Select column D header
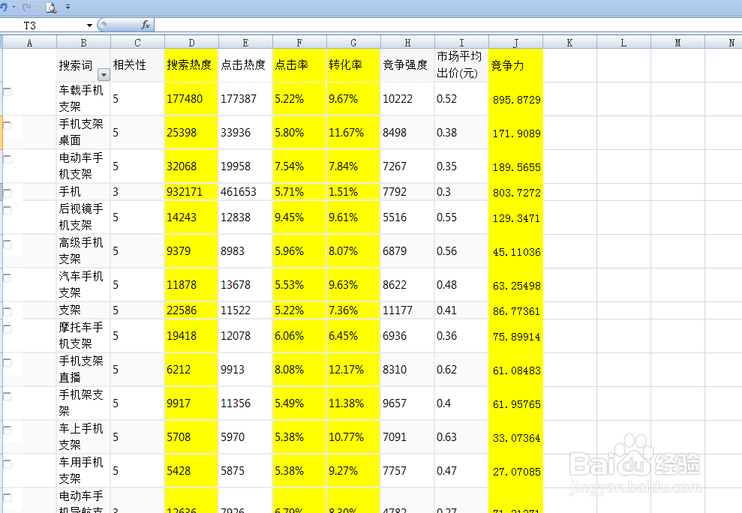Viewport: 742px width, 513px height. (191, 43)
